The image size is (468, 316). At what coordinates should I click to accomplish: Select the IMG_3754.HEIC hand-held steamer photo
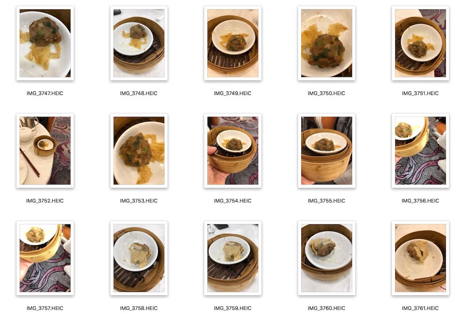[x=233, y=151]
